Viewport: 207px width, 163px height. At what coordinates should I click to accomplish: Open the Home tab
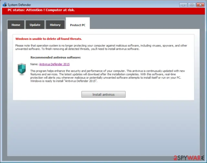[16, 25]
